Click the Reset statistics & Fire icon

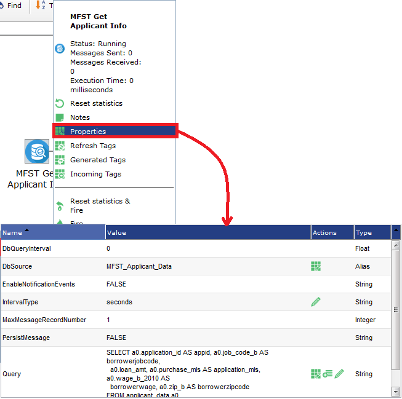pos(60,206)
